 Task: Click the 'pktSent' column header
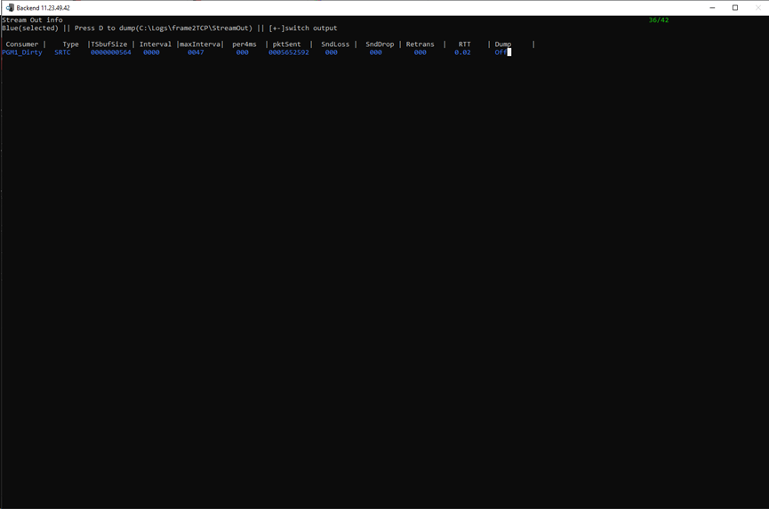coord(287,44)
